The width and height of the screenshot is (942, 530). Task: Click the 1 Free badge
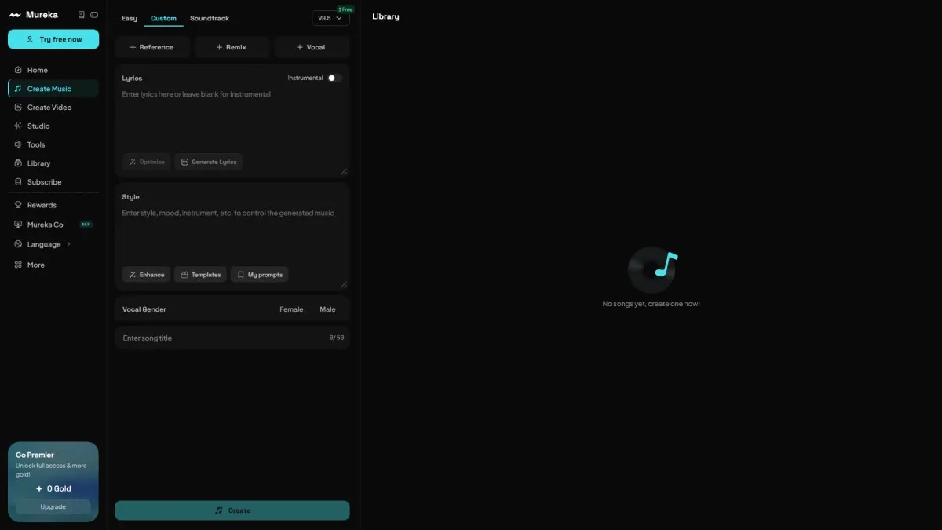click(345, 9)
